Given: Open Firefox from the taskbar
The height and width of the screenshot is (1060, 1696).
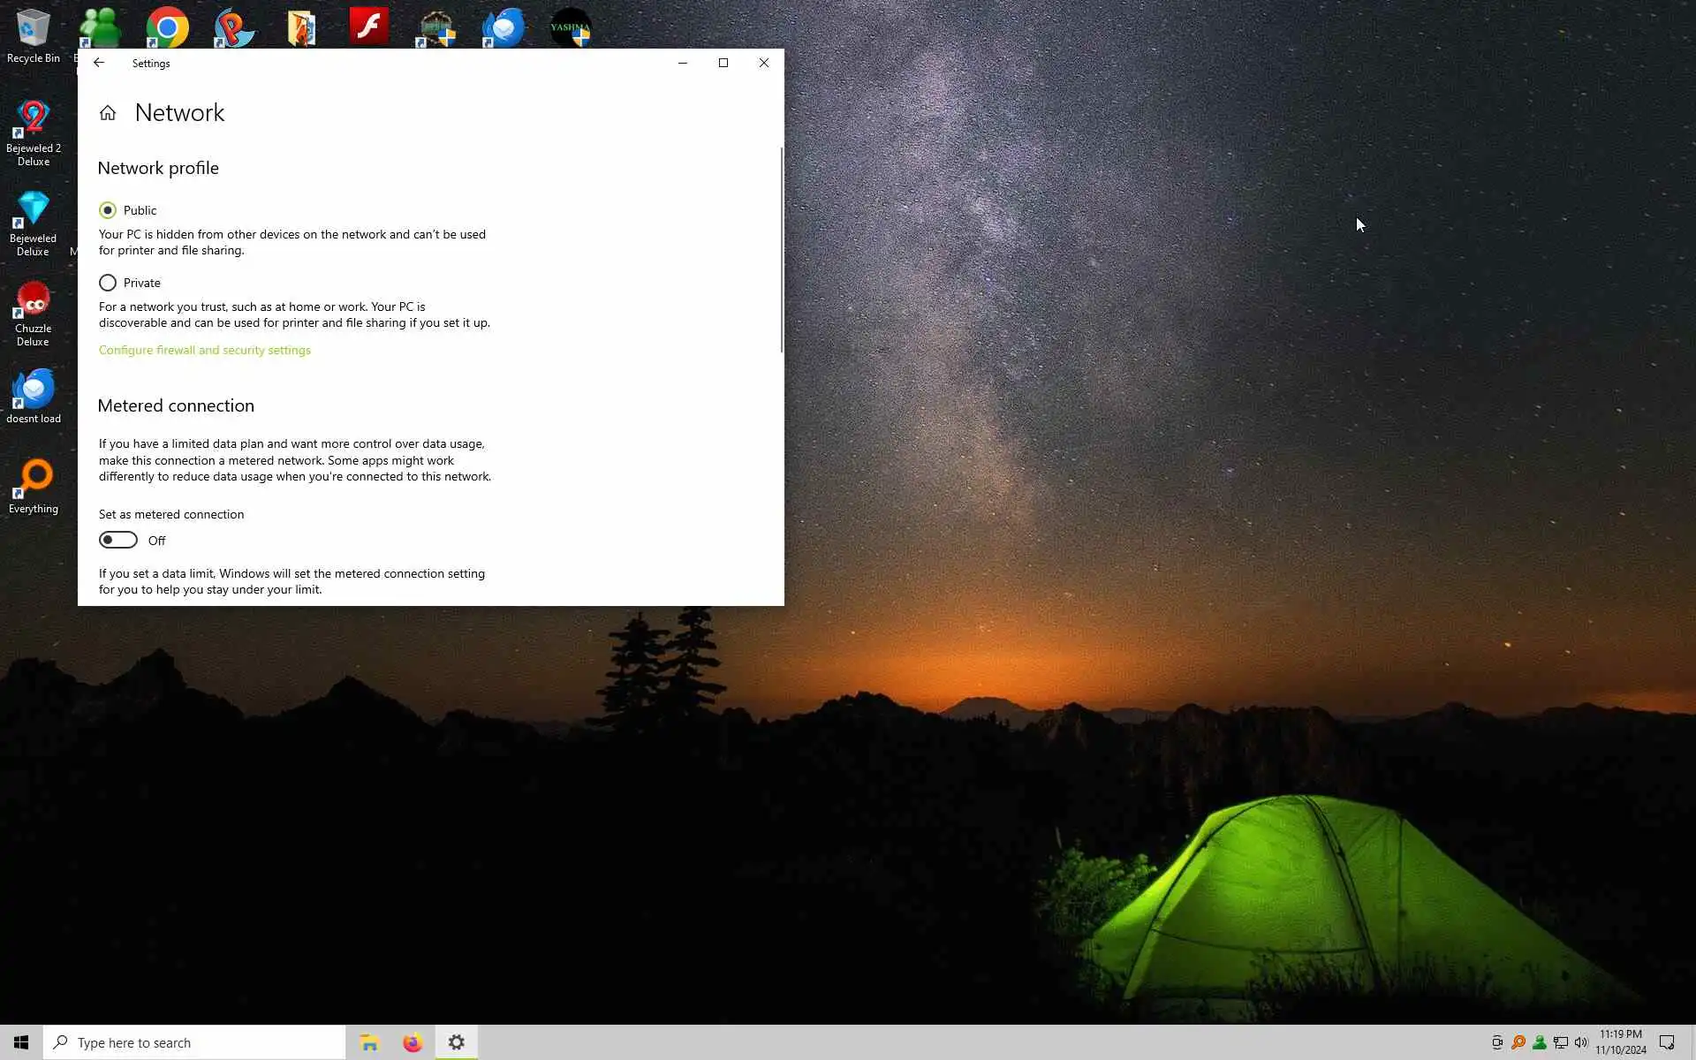Looking at the screenshot, I should pos(413,1042).
